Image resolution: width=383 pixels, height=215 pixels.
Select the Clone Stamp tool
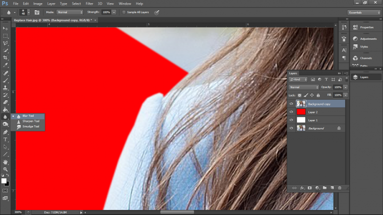click(5, 88)
